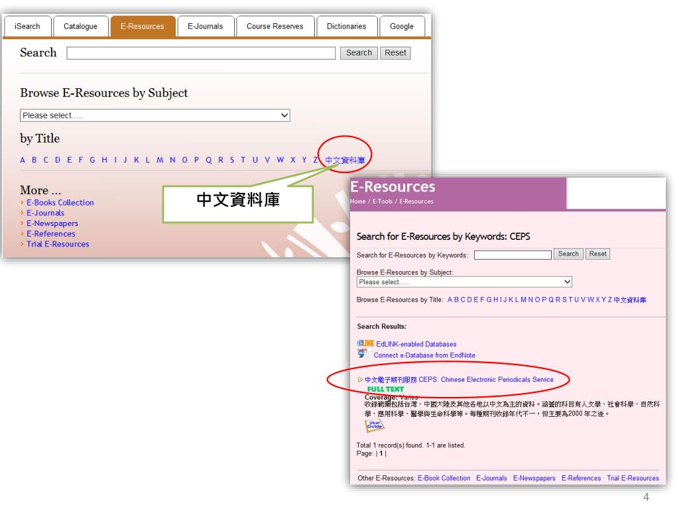This screenshot has width=679, height=509.
Task: Click the EdLINK icon
Action: point(365,344)
